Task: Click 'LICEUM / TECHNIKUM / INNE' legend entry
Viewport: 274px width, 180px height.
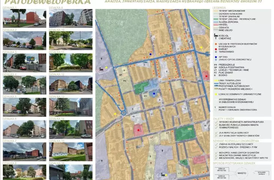Action: (233, 70)
